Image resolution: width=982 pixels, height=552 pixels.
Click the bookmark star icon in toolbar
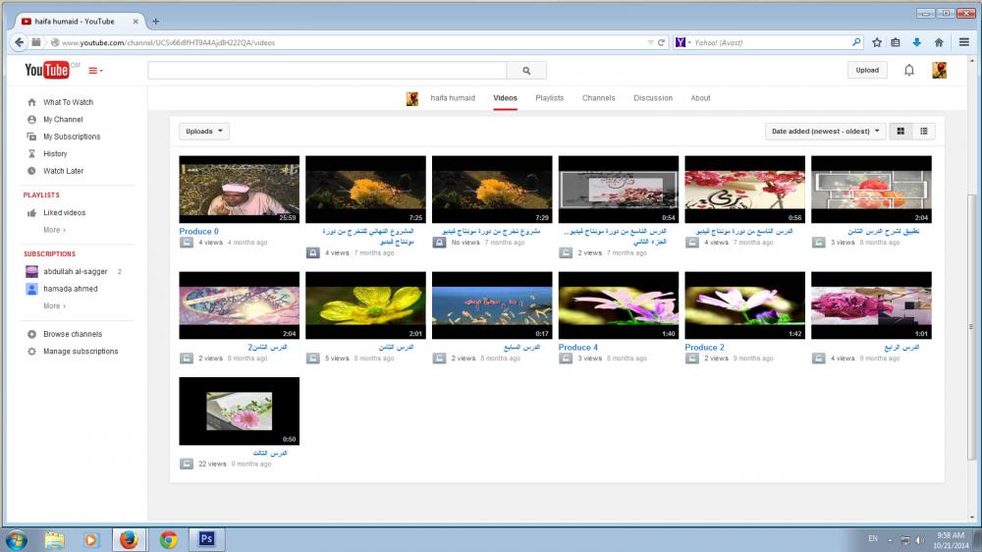coord(877,42)
